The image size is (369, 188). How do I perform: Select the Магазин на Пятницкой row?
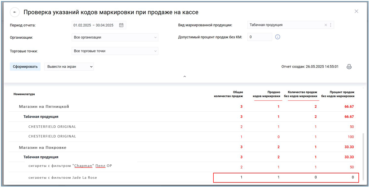point(44,107)
